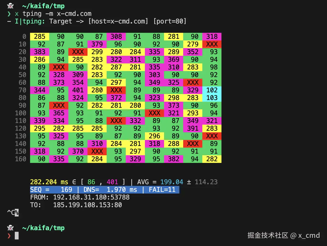Click the green minimum value '86' in the range
Image resolution: width=327 pixels, height=246 pixels.
[91, 182]
